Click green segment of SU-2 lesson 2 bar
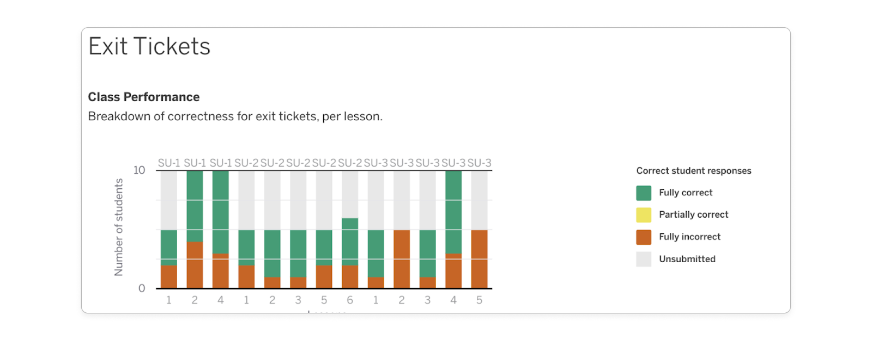The width and height of the screenshot is (872, 340). [x=272, y=253]
